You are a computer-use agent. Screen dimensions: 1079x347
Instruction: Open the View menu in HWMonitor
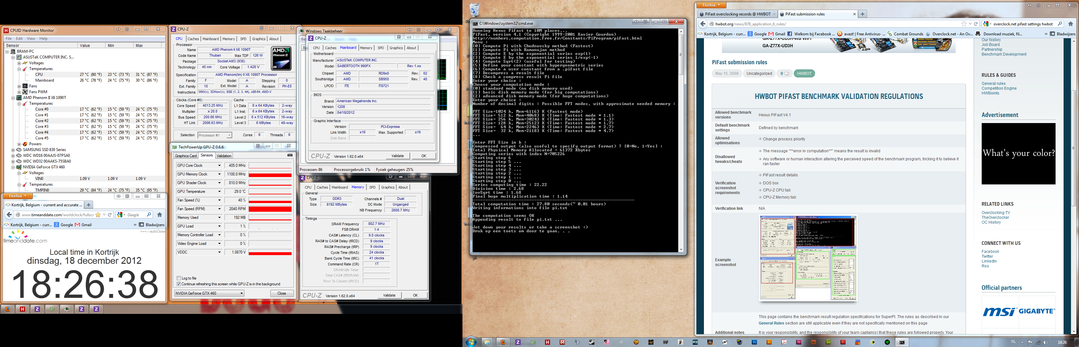click(x=31, y=39)
